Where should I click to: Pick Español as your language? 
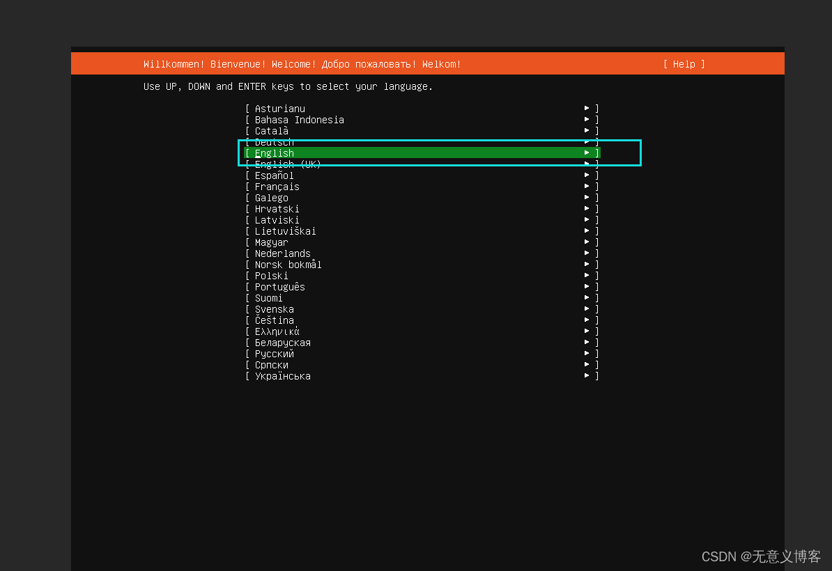pyautogui.click(x=274, y=175)
